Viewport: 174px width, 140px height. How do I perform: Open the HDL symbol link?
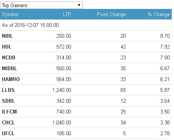[x=7, y=47]
